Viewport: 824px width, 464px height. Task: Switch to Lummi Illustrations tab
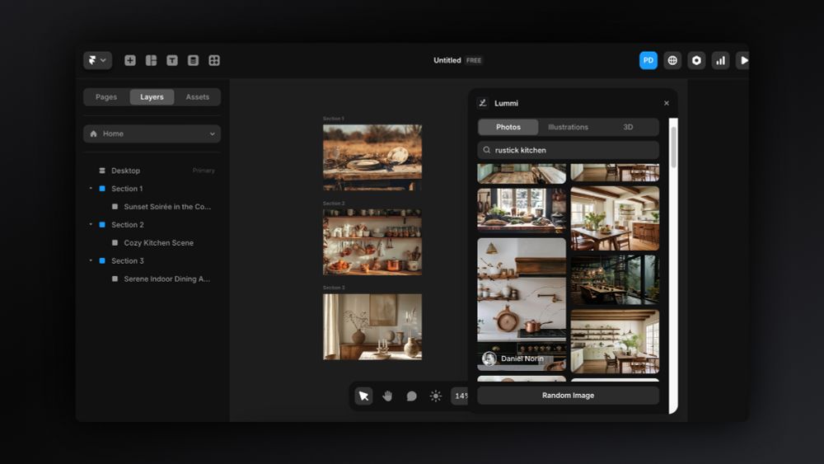pos(568,127)
